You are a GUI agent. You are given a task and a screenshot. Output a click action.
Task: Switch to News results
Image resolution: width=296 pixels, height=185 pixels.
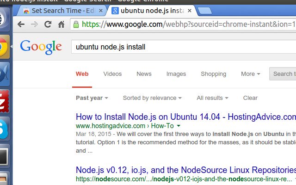[144, 74]
